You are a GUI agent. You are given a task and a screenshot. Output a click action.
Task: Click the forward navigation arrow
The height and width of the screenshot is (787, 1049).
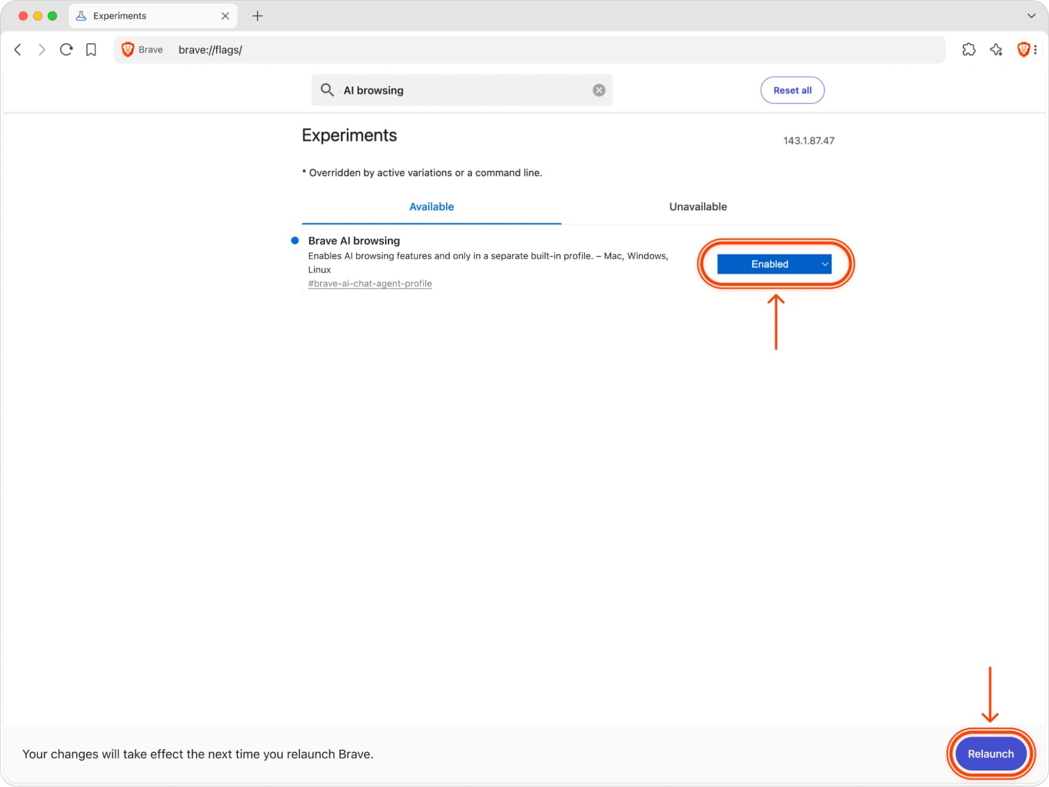tap(42, 50)
